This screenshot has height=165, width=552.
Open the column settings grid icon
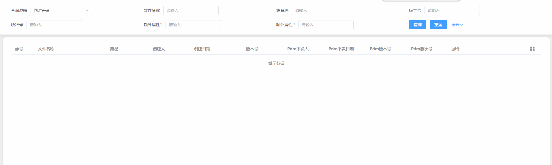pos(532,49)
